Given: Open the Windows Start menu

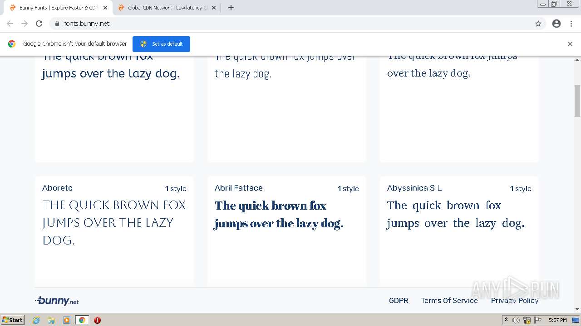Looking at the screenshot, I should coord(12,320).
